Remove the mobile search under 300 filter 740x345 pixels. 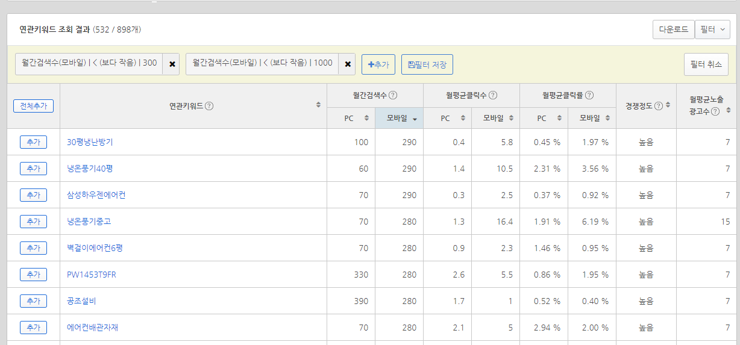coord(172,64)
